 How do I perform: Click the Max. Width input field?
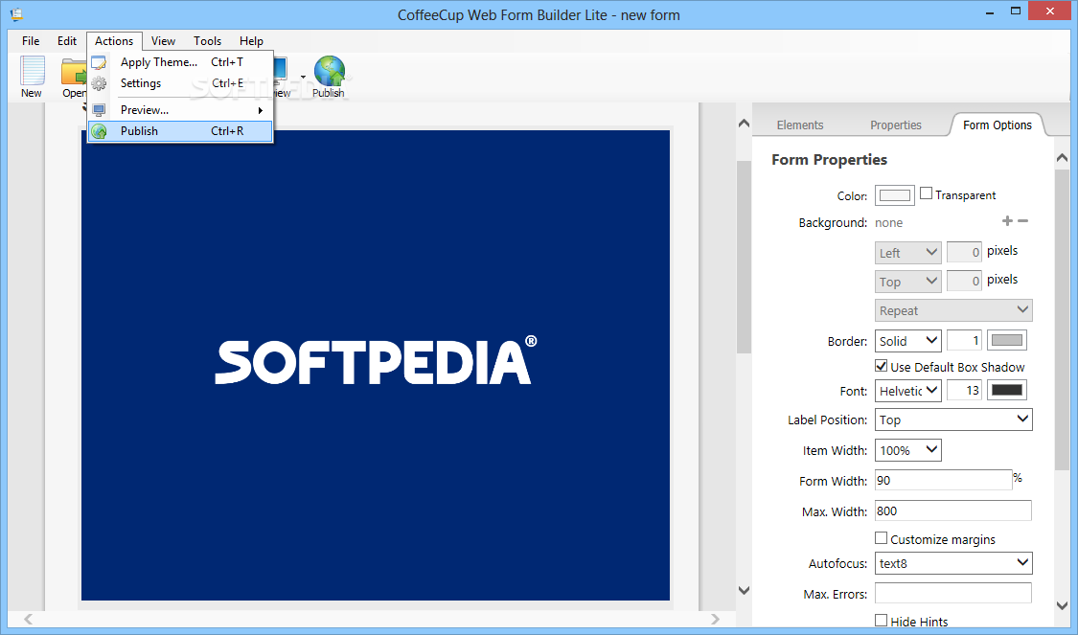(x=952, y=510)
